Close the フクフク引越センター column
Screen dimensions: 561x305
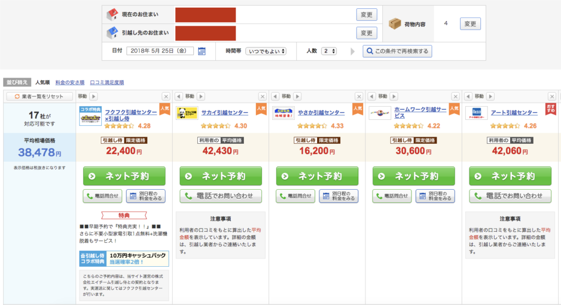point(165,96)
